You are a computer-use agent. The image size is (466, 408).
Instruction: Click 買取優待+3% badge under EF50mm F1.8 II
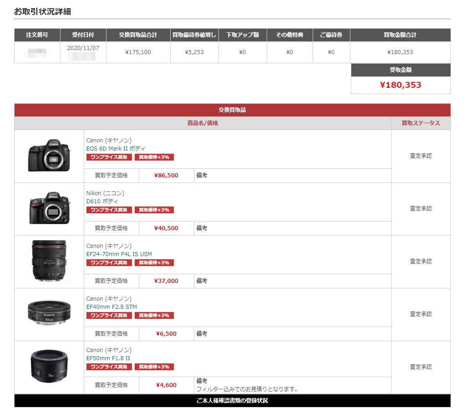[154, 367]
